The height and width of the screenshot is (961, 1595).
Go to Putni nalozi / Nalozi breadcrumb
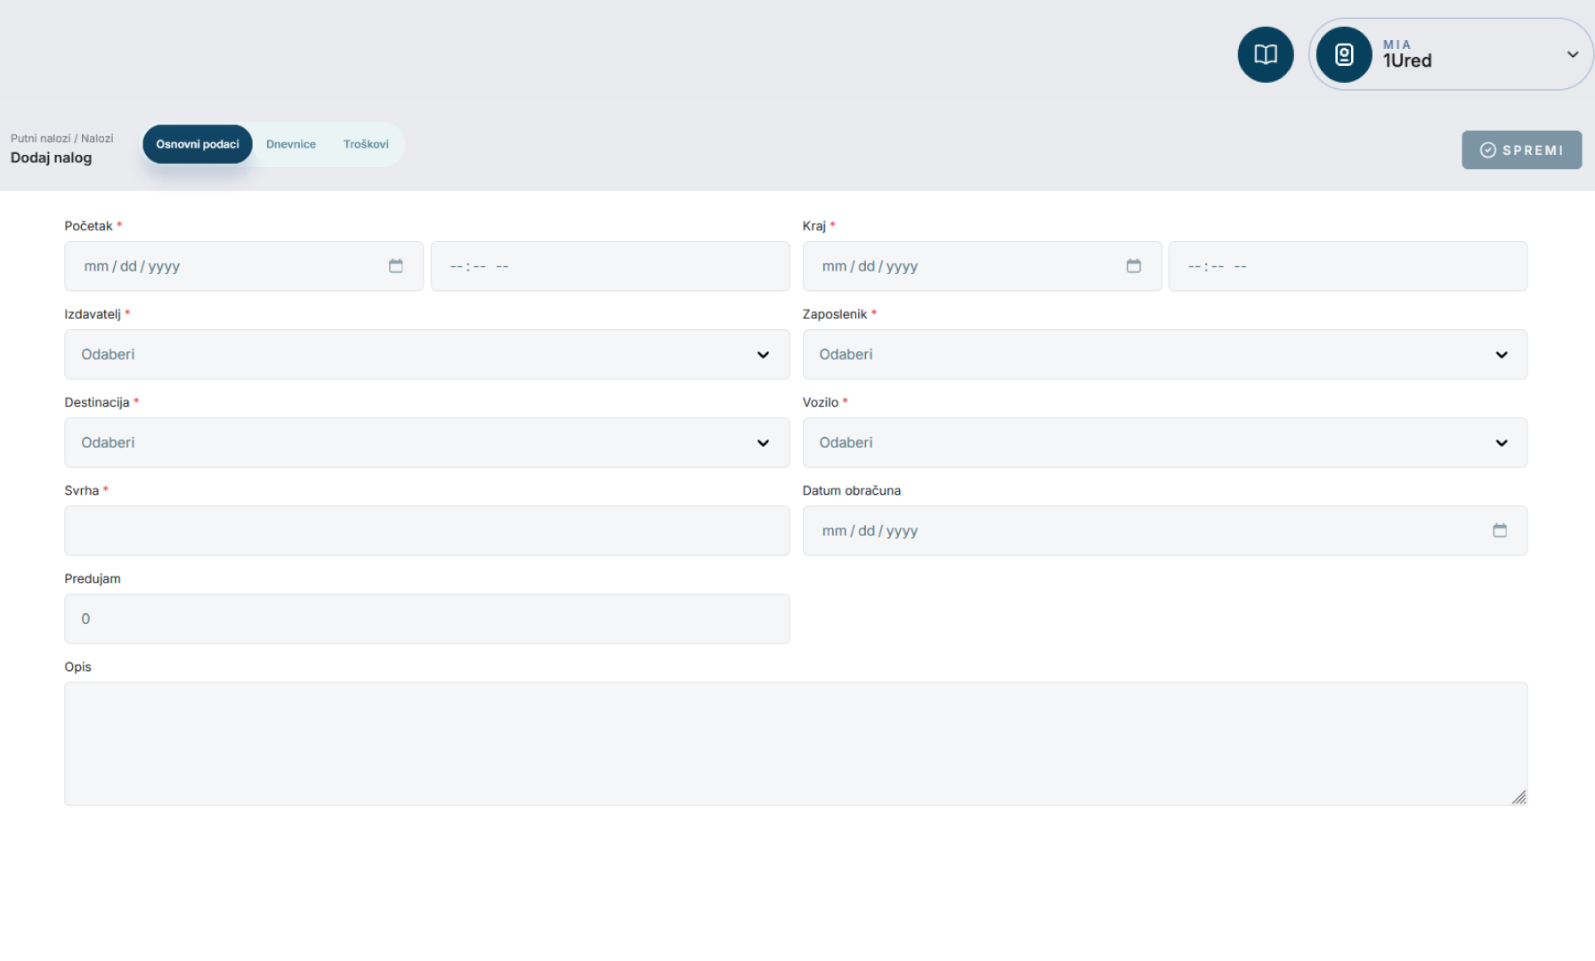point(61,138)
